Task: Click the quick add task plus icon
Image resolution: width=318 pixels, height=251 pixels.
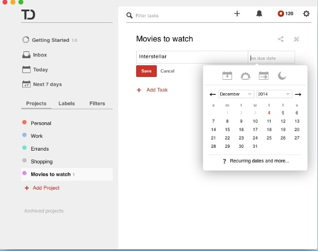Action: click(237, 13)
